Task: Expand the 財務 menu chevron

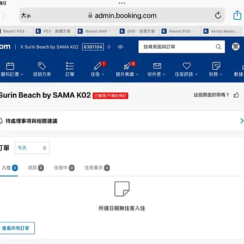Action: (x=221, y=74)
